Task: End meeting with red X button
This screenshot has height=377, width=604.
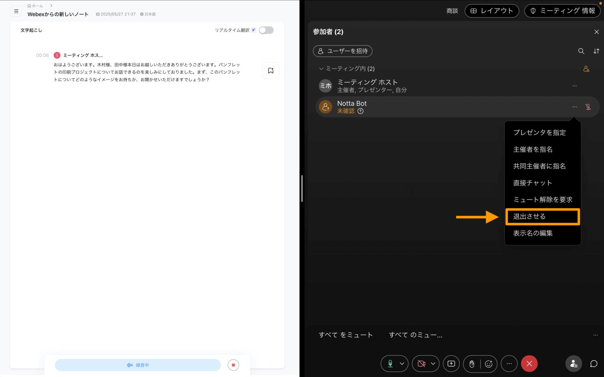Action: (529, 364)
